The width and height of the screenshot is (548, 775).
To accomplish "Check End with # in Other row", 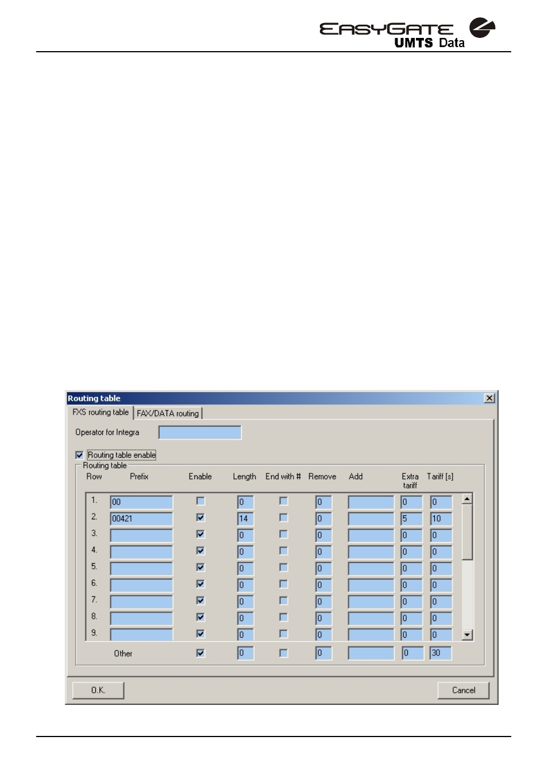I will coord(283,653).
